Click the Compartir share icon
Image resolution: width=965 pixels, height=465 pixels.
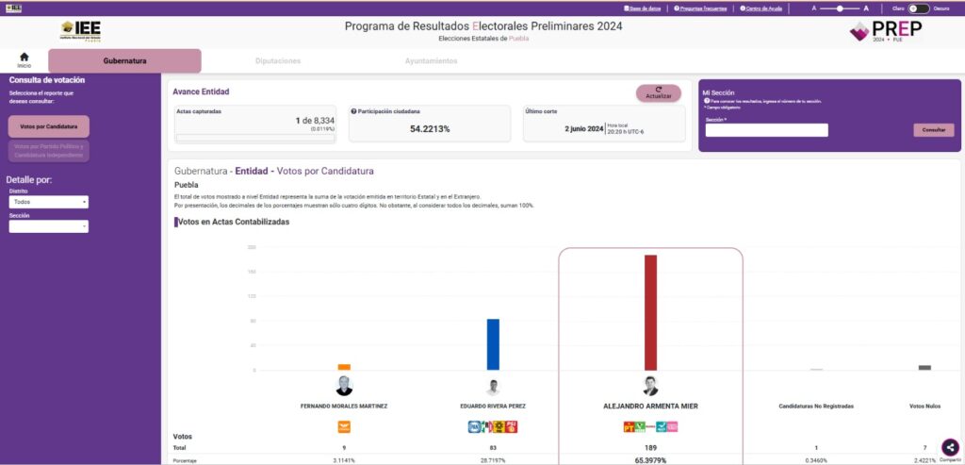coord(950,448)
